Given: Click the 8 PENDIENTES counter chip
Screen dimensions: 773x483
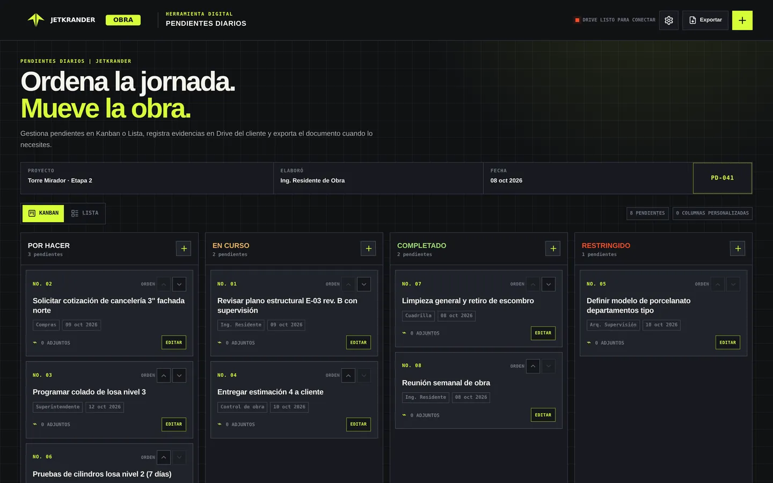Looking at the screenshot, I should 647,213.
